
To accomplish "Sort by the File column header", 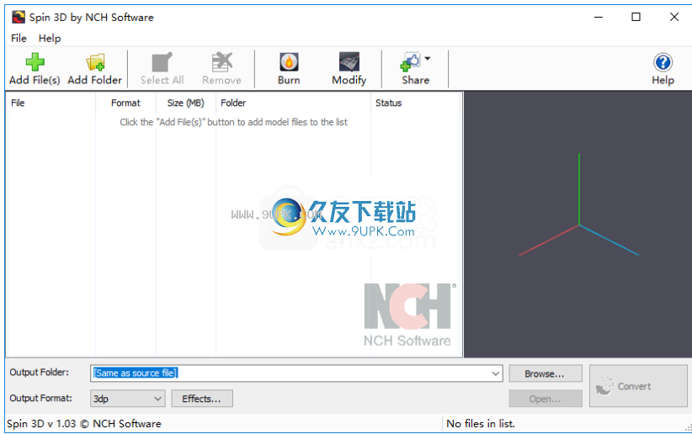I will coord(51,103).
